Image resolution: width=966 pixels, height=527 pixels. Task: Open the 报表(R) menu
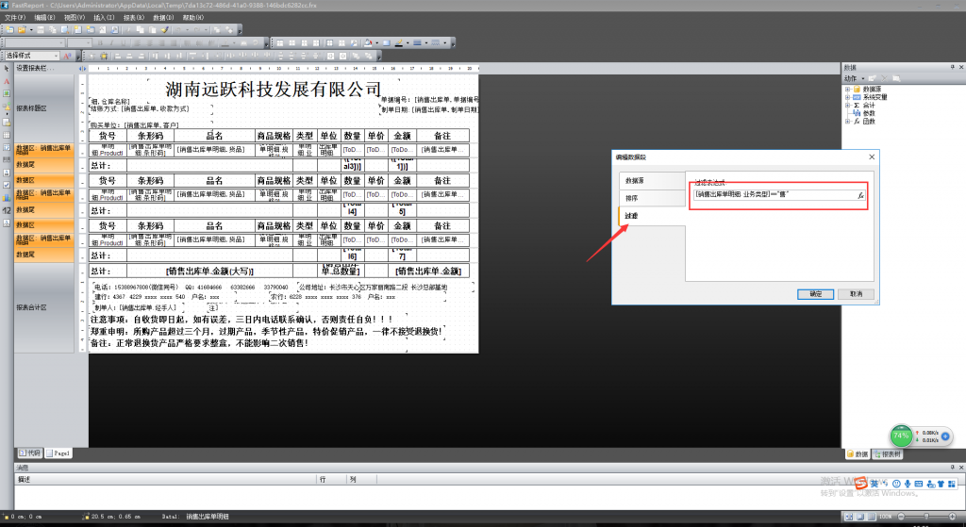coord(134,18)
